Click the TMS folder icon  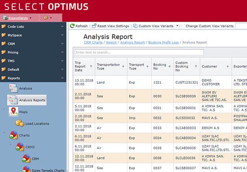3,61
